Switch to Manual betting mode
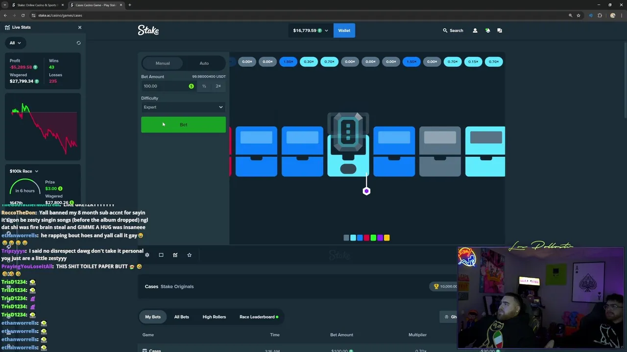 point(163,63)
